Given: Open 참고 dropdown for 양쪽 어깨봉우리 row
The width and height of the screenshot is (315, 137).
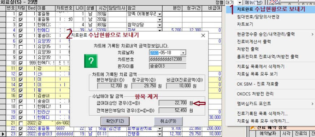Looking at the screenshot, I should (160, 14).
